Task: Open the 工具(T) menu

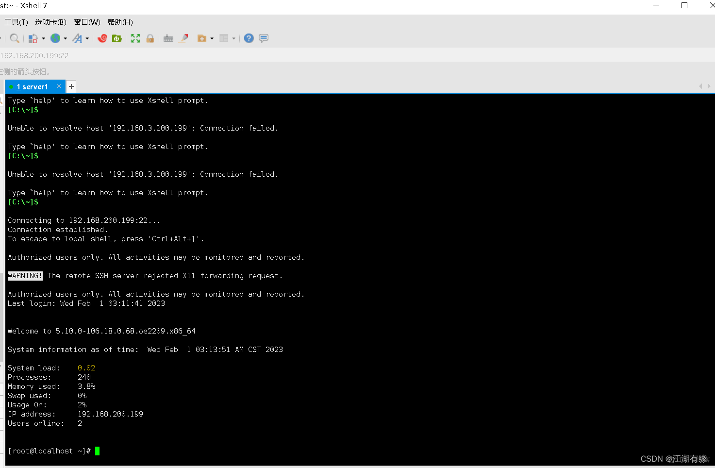Action: click(x=16, y=22)
